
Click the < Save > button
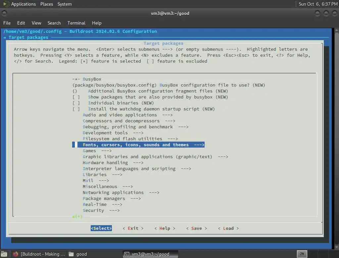tap(197, 228)
